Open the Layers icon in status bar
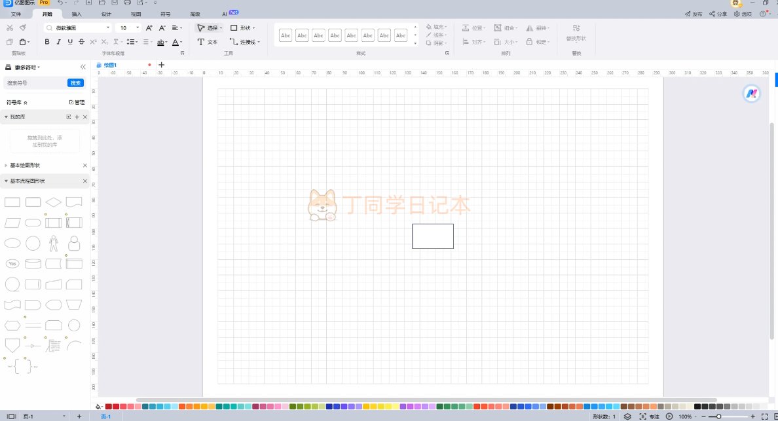 (x=627, y=416)
